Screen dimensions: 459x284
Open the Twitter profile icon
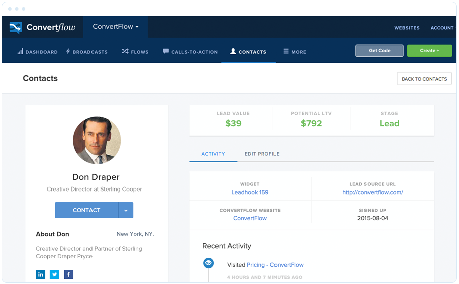[54, 274]
